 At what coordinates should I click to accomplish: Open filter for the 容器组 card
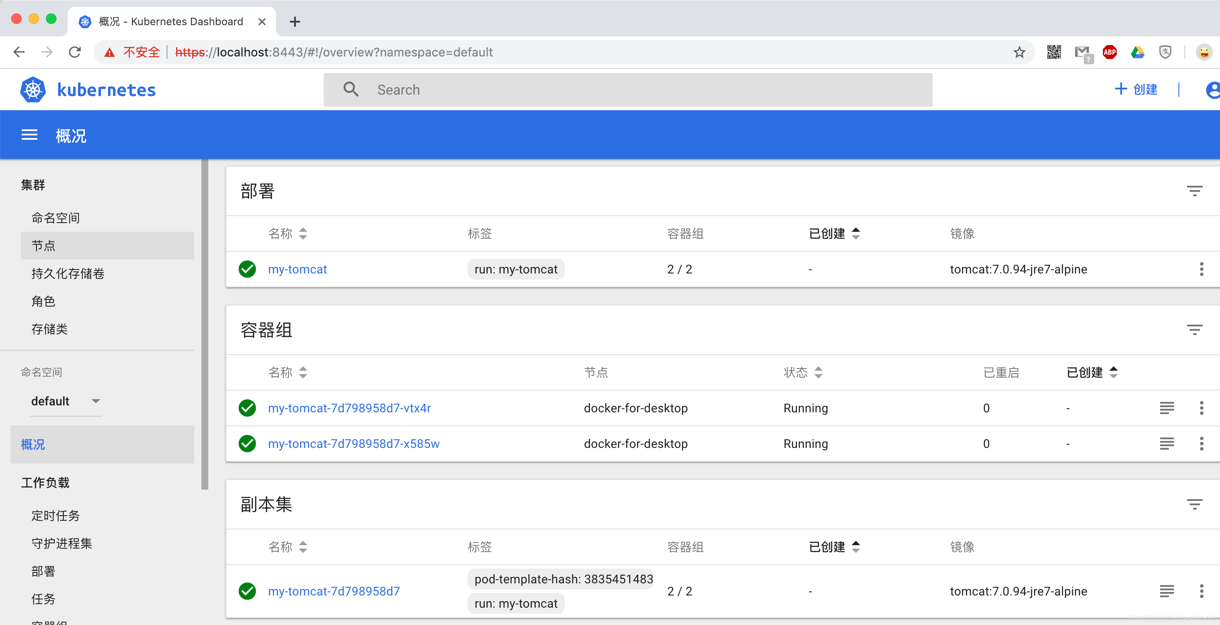[1194, 330]
